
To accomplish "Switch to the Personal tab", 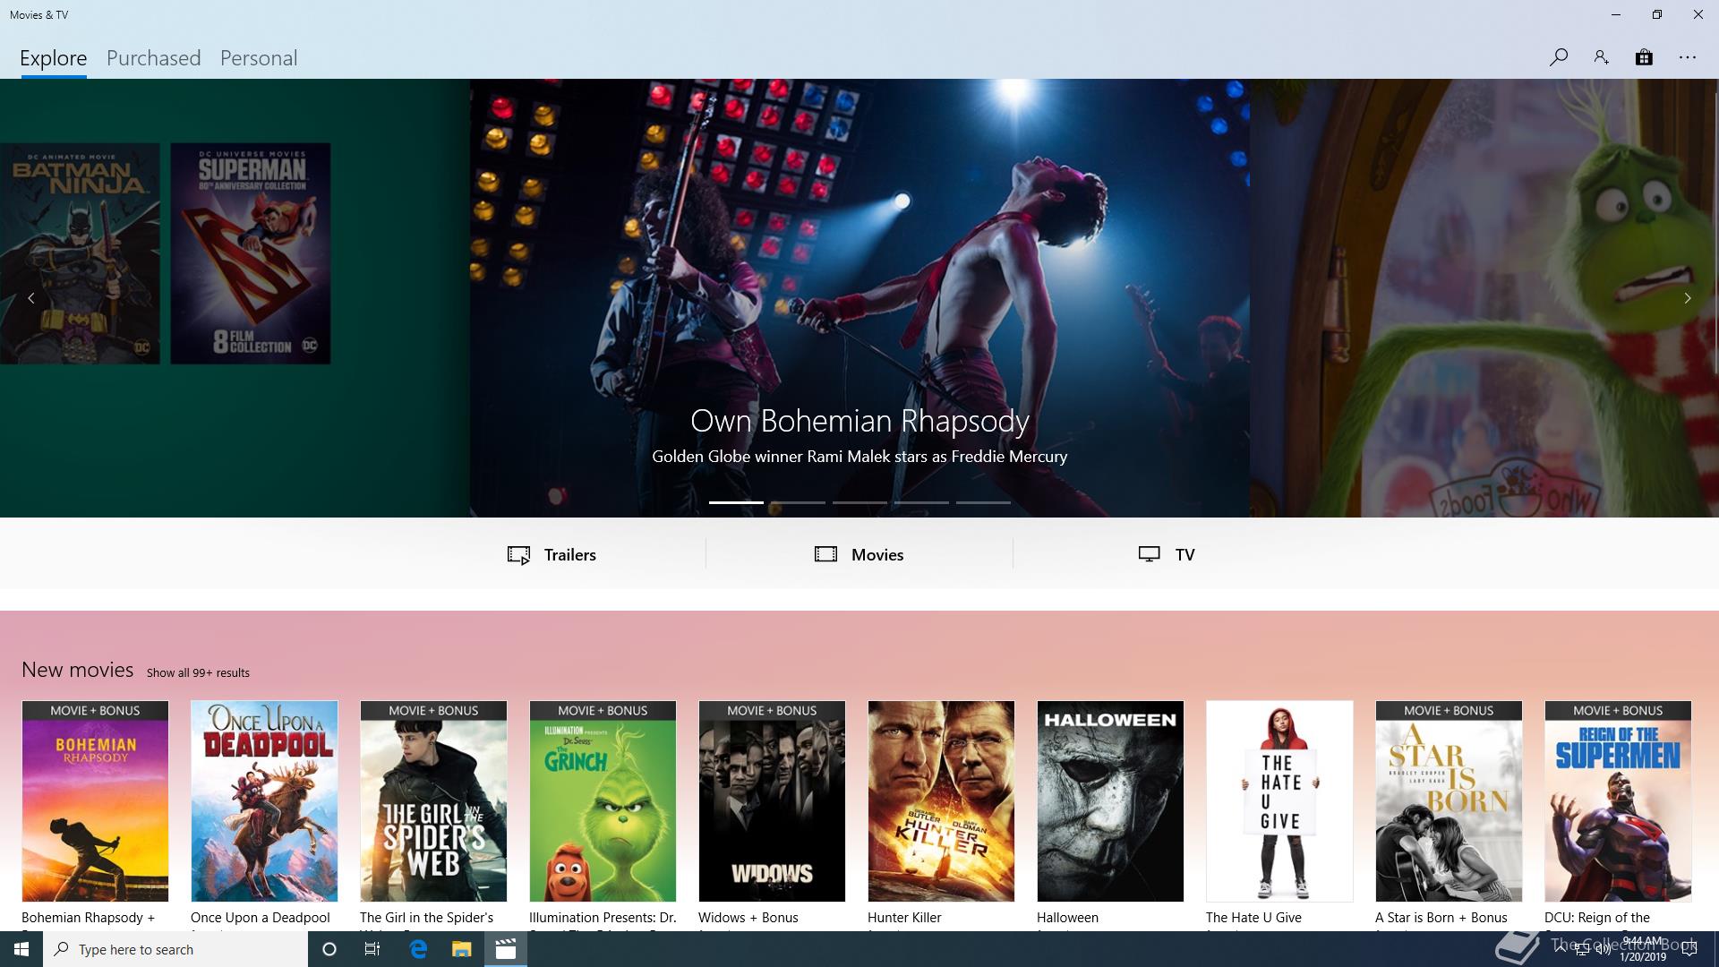I will pos(259,58).
